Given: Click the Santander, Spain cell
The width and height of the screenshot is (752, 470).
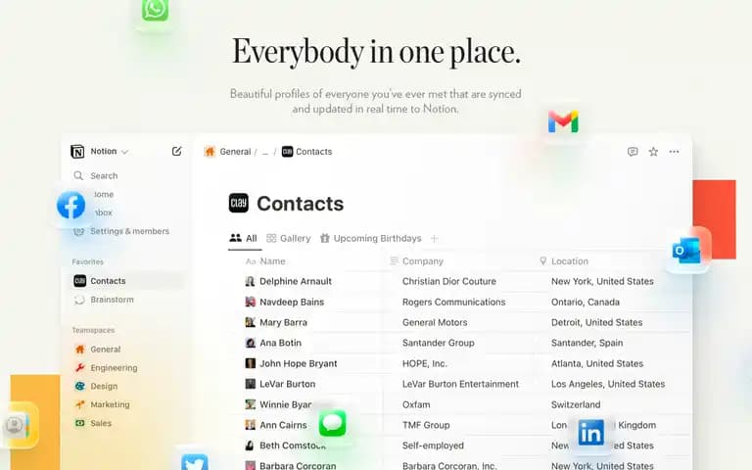Looking at the screenshot, I should pyautogui.click(x=587, y=343).
